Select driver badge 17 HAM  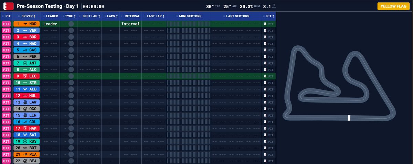pos(26,128)
